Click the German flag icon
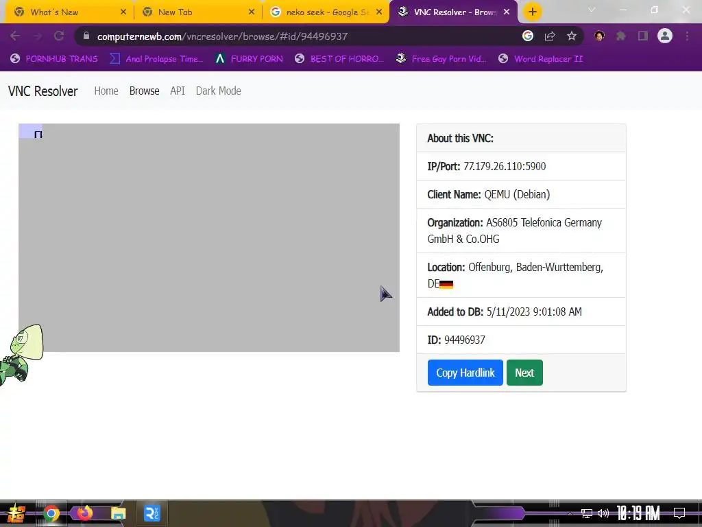 (446, 284)
